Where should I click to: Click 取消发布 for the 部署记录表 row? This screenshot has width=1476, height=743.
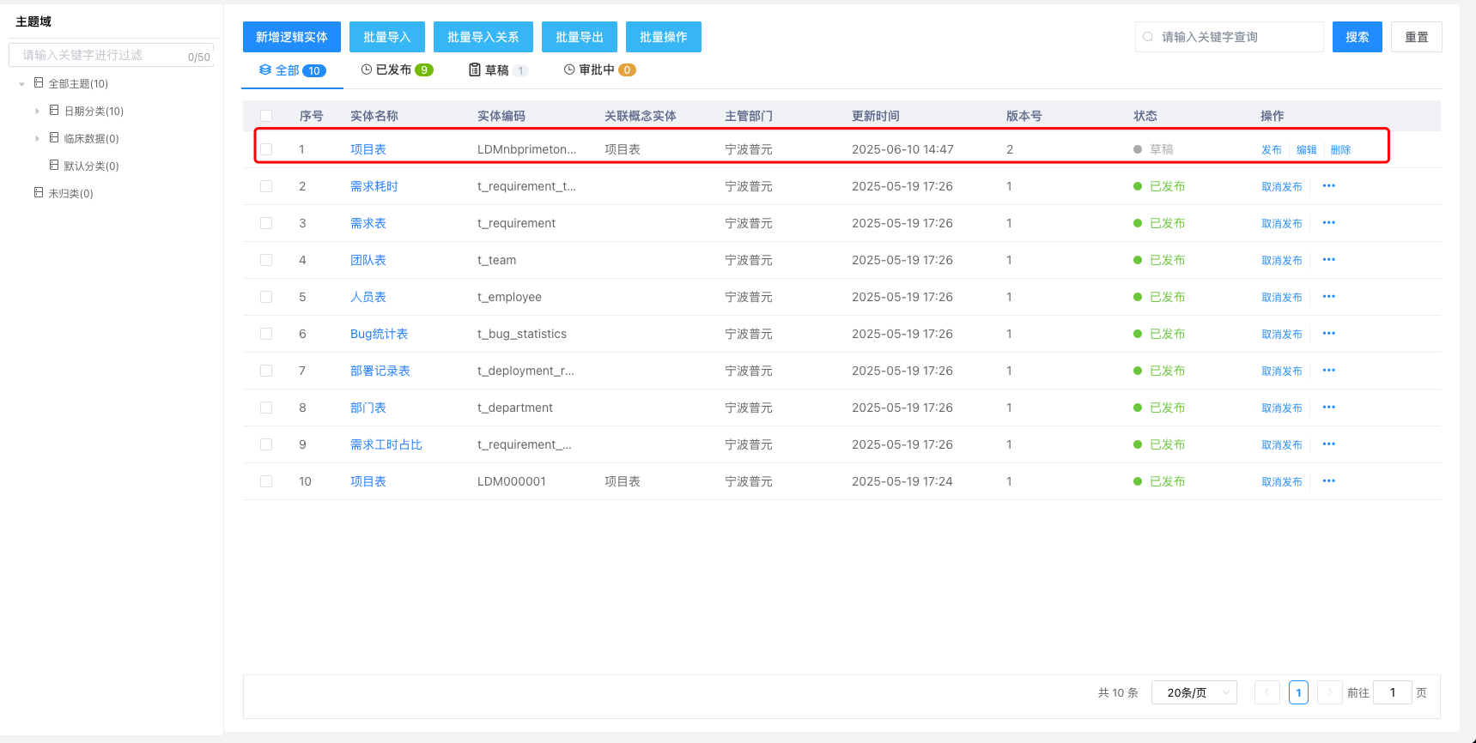(1281, 371)
